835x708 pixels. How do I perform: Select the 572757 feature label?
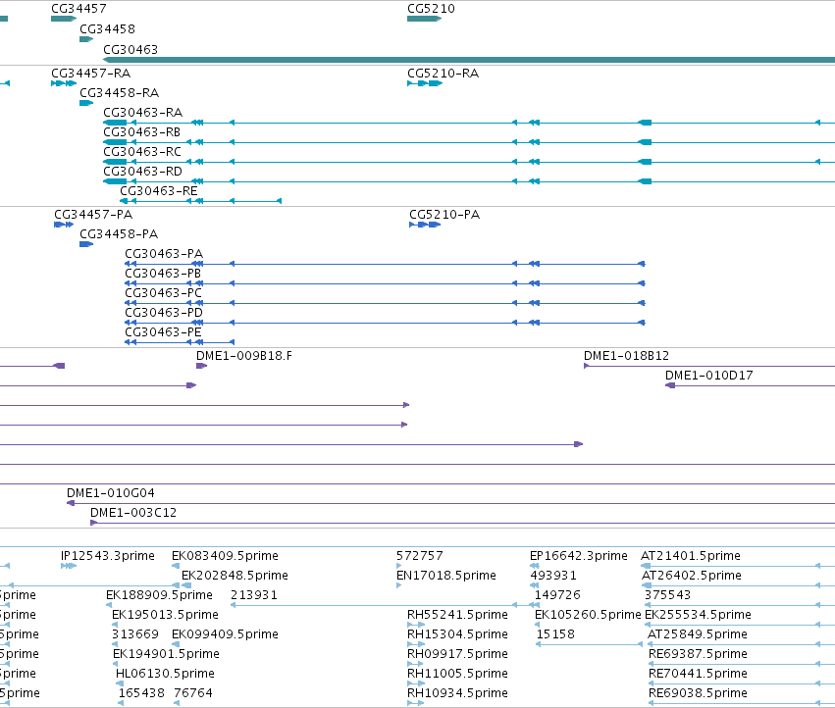click(x=420, y=556)
